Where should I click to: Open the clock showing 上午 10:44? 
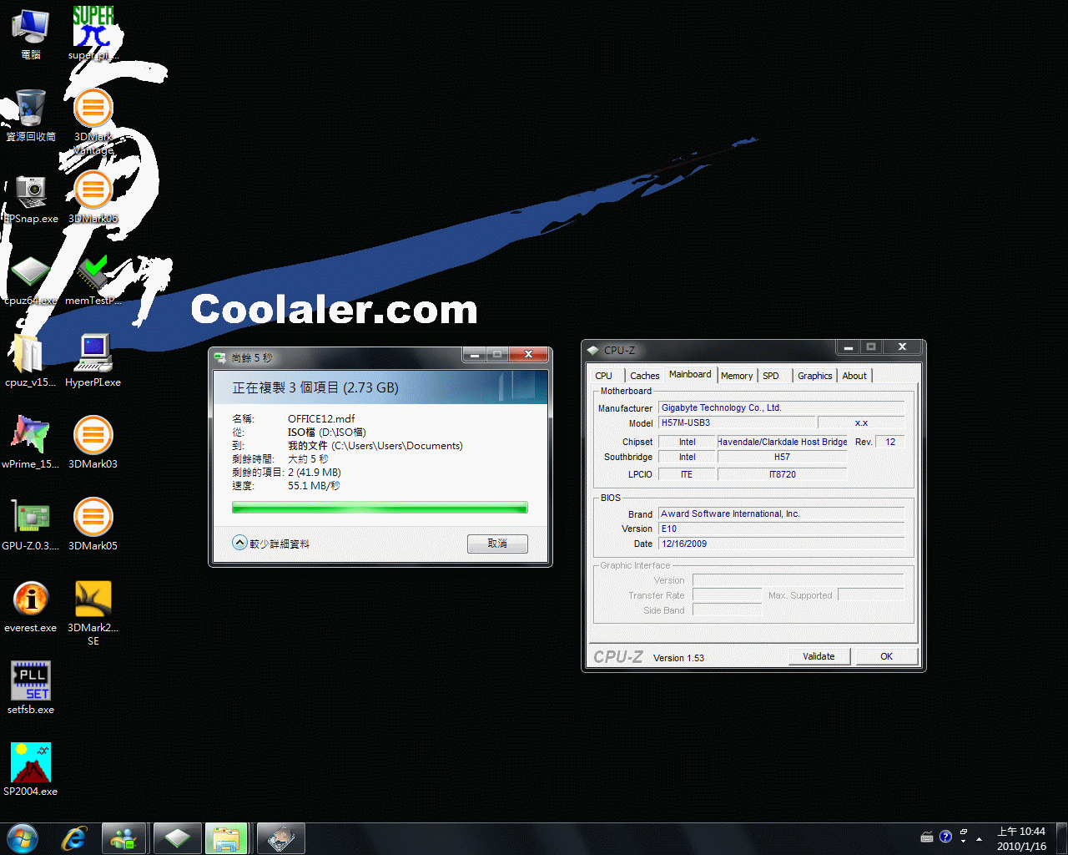(x=1021, y=838)
